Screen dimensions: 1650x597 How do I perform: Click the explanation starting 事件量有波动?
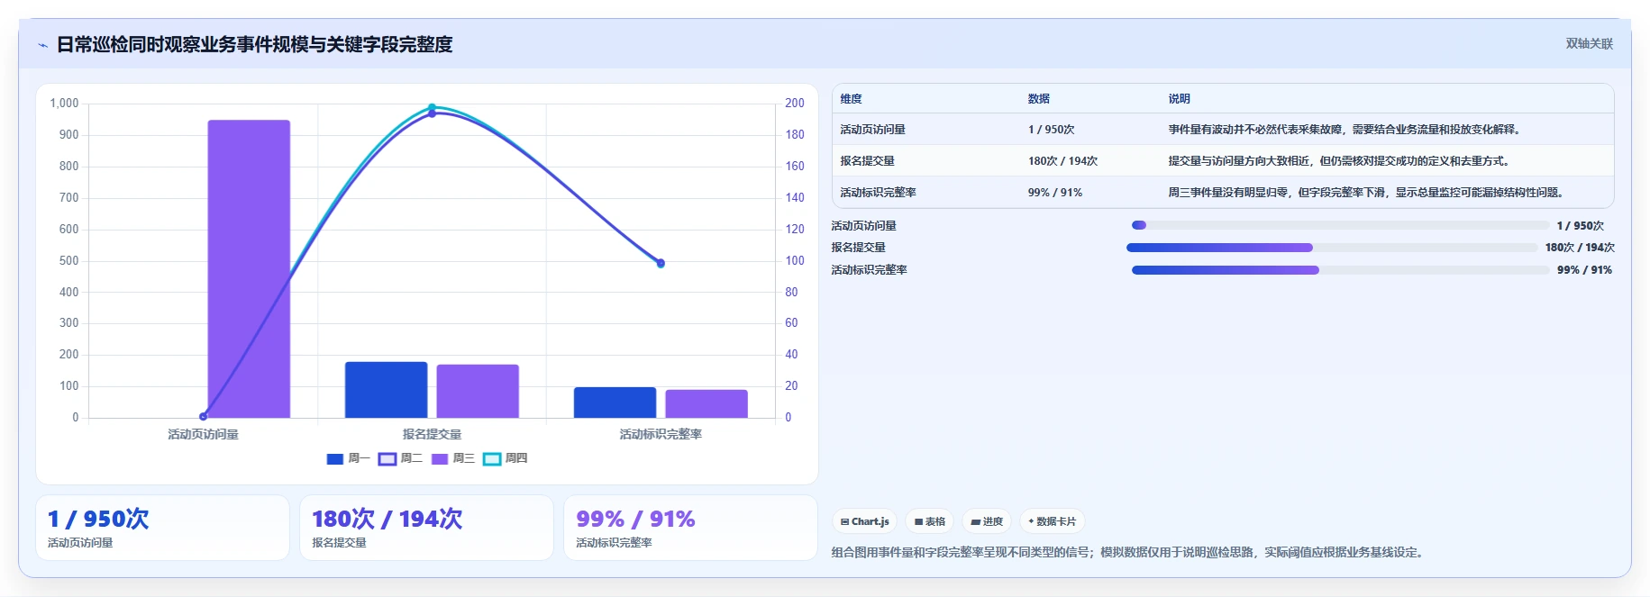(x=1346, y=130)
